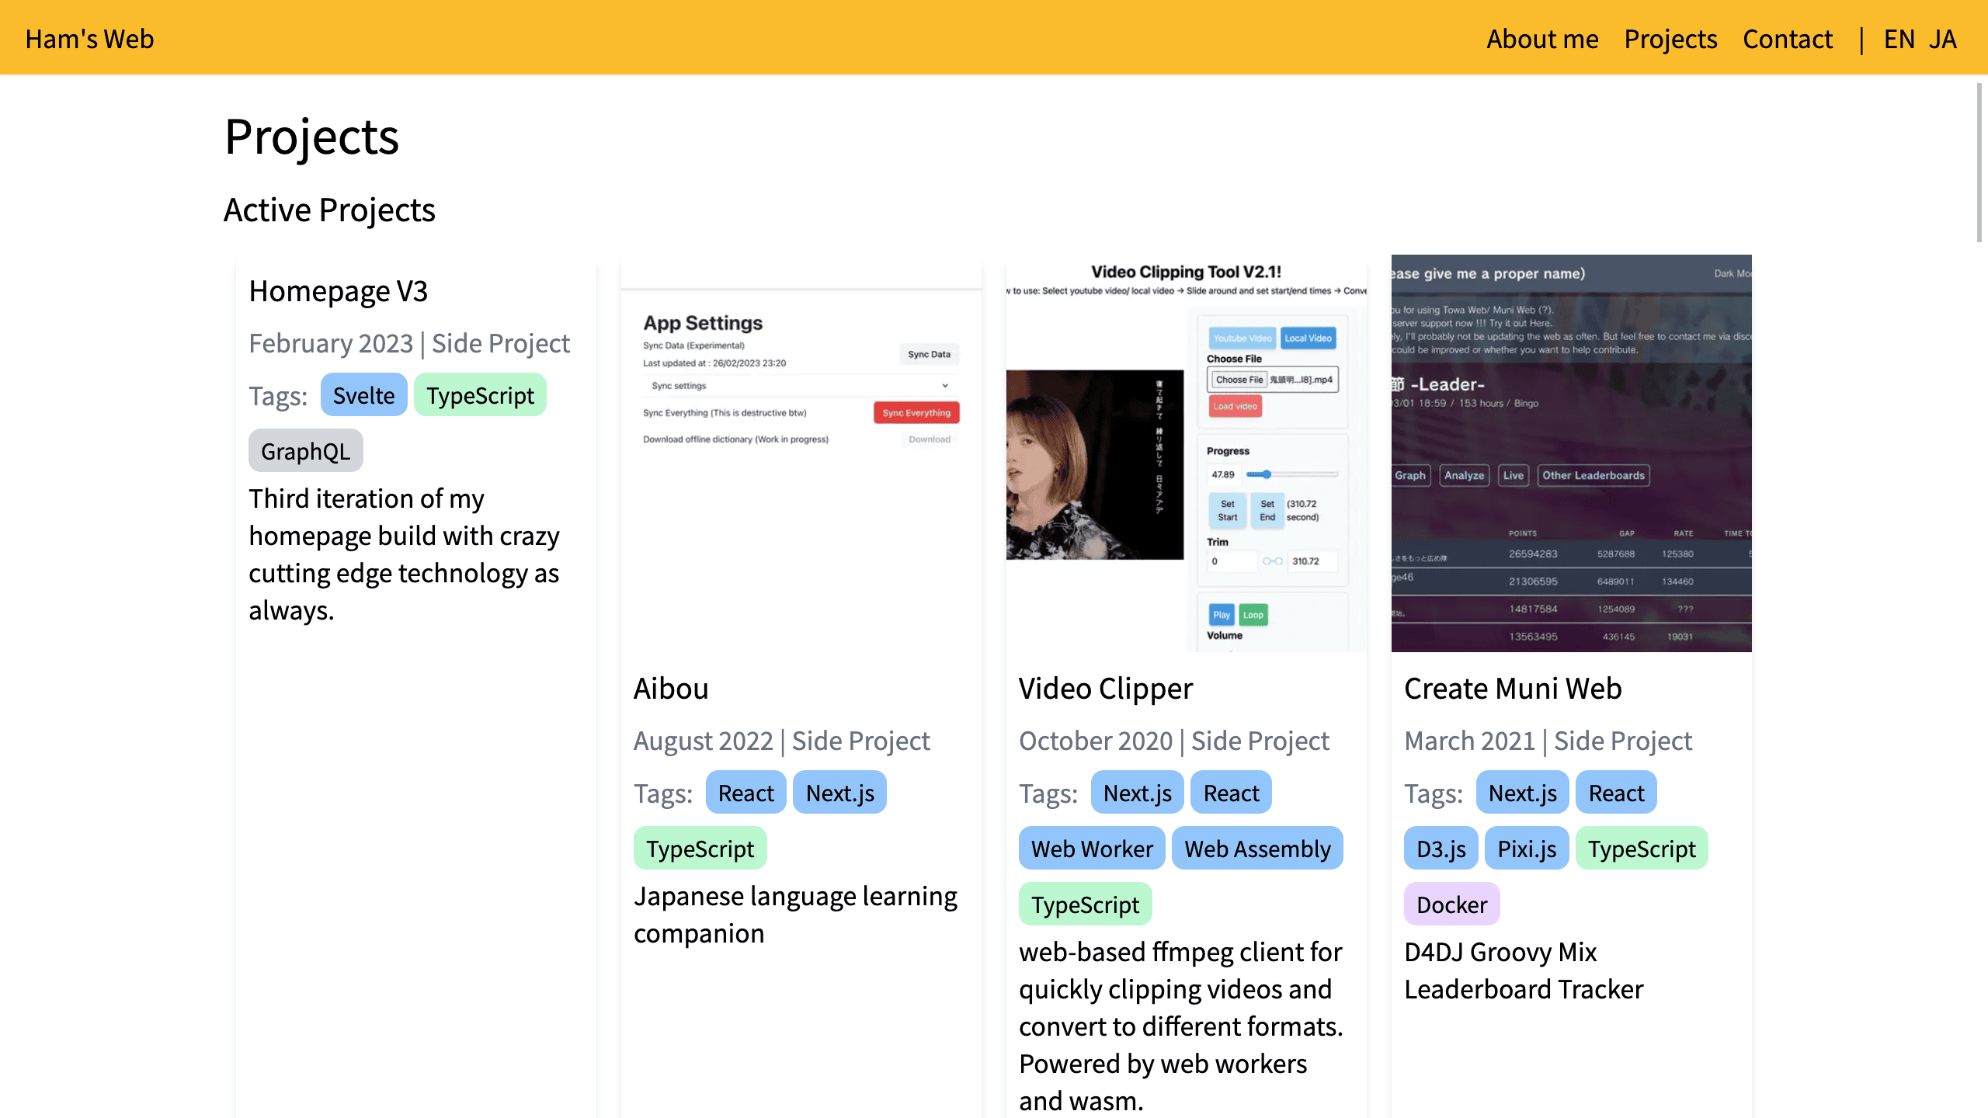Screen dimensions: 1988x1118
Task: Open the Create Muni Web leaderboard thumbnail
Action: click(x=1572, y=453)
